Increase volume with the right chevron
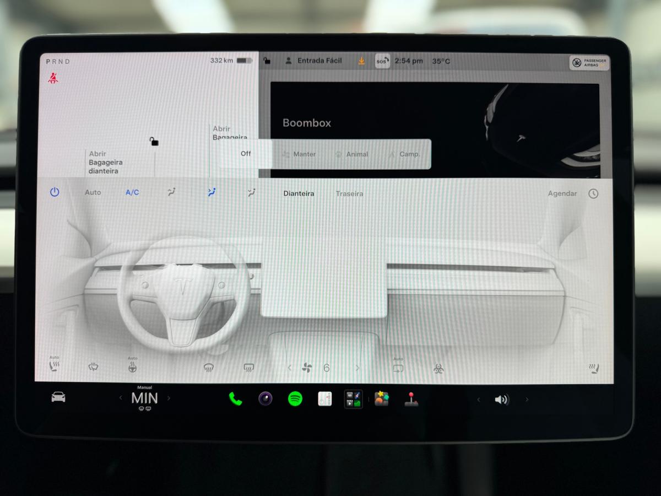 tap(527, 400)
